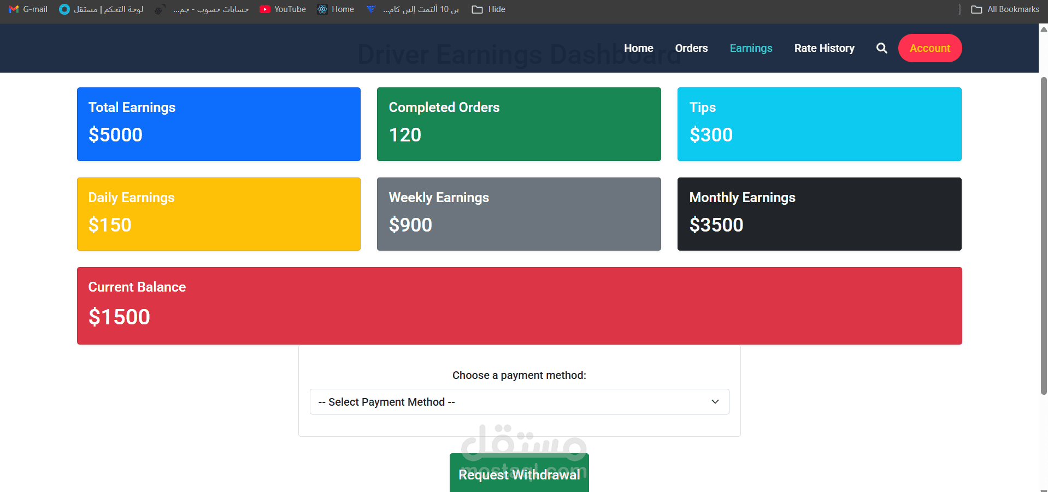Open the Hide bookmarks folder
The width and height of the screenshot is (1048, 492).
point(488,9)
